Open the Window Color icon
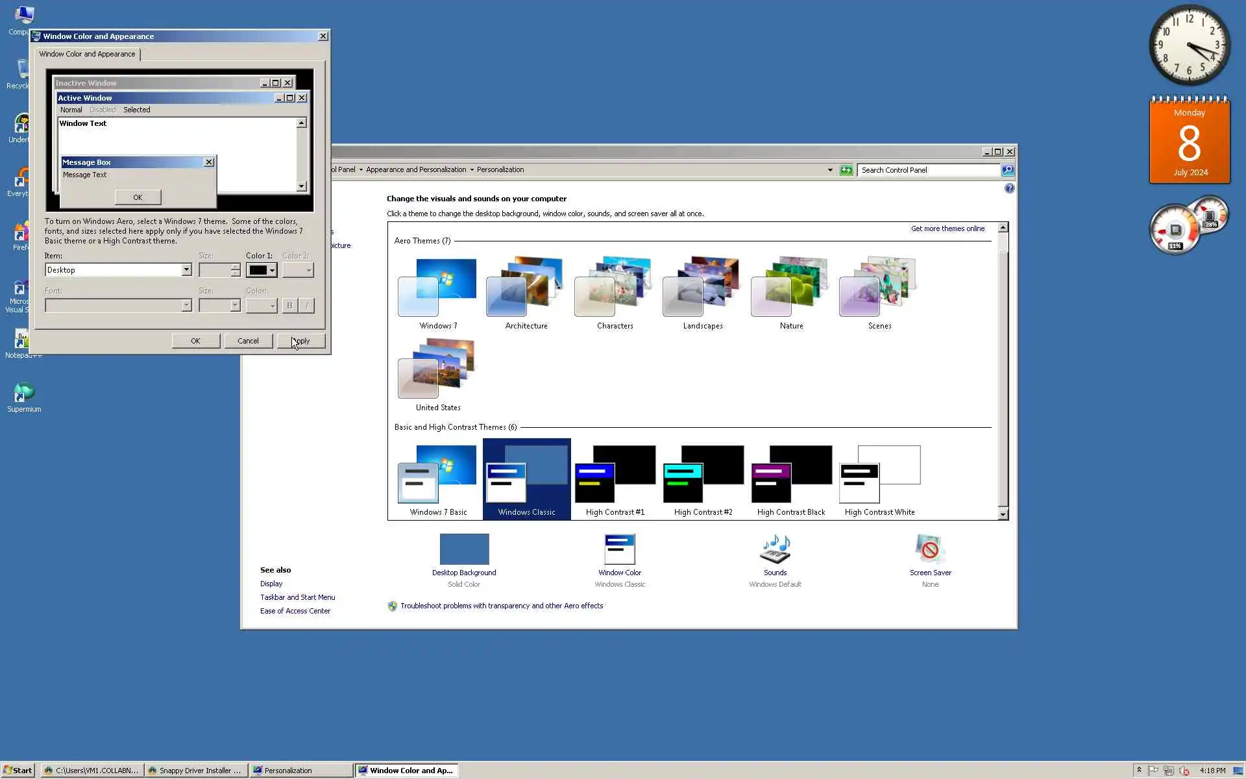The width and height of the screenshot is (1246, 779). pos(619,550)
